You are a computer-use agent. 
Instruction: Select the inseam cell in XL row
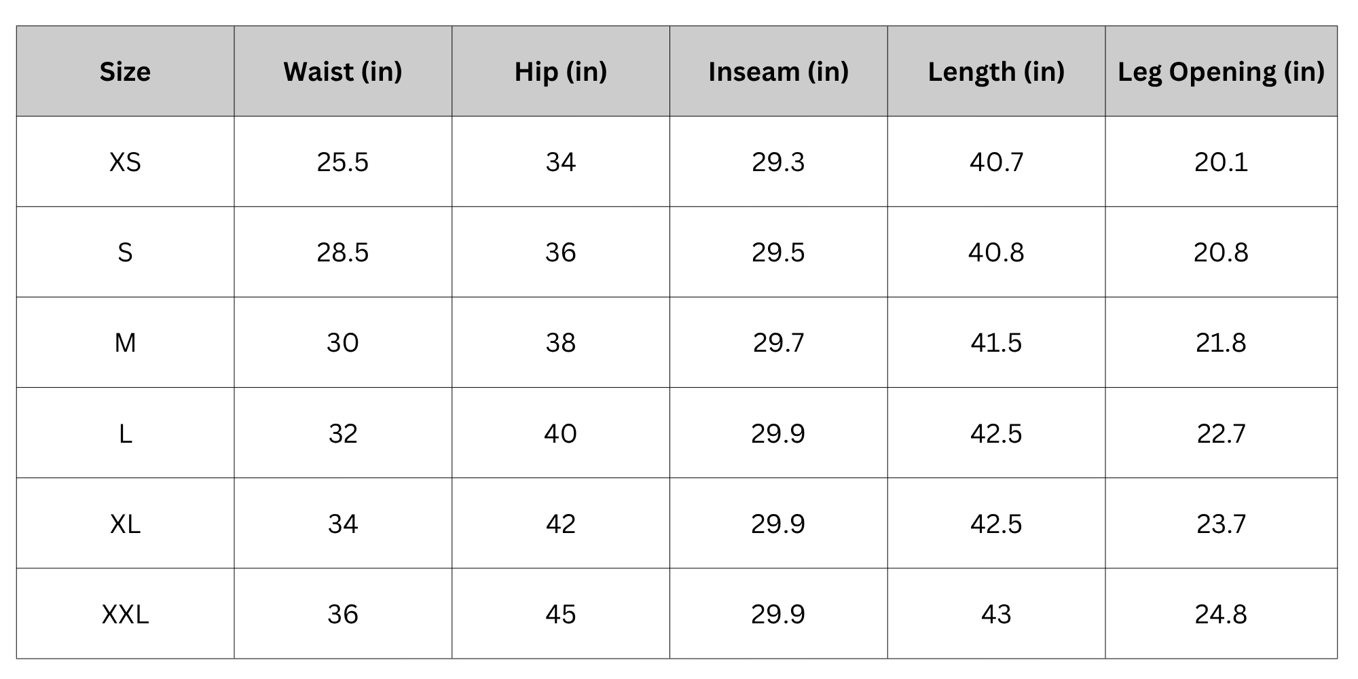tap(778, 524)
